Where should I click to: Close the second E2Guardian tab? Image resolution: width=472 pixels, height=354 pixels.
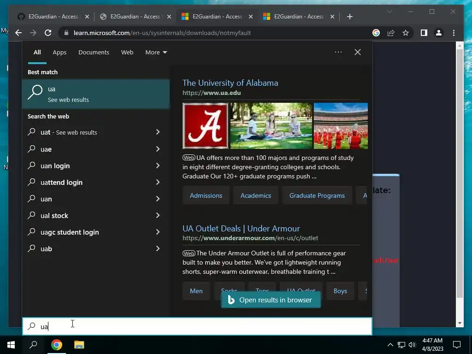(169, 17)
